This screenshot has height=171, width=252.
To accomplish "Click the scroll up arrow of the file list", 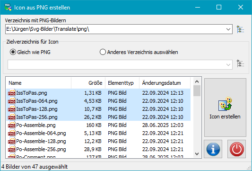I will 197,81.
